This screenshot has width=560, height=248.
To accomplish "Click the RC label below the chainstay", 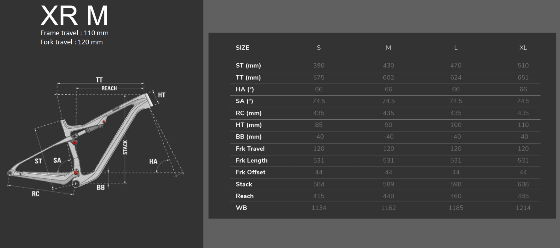I will click(36, 194).
